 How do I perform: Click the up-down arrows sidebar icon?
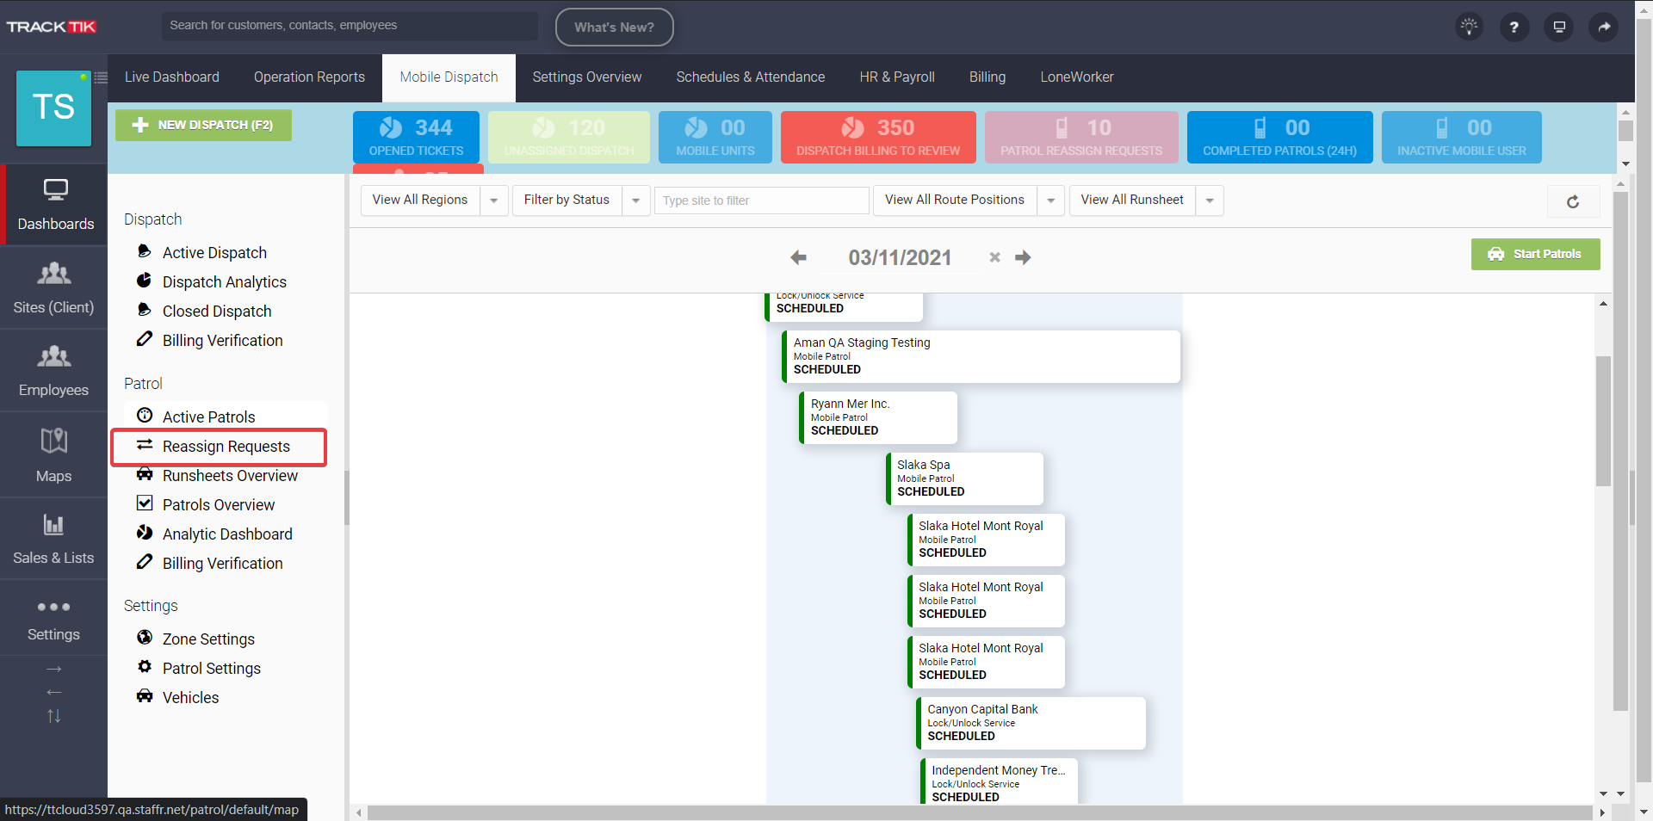point(53,716)
